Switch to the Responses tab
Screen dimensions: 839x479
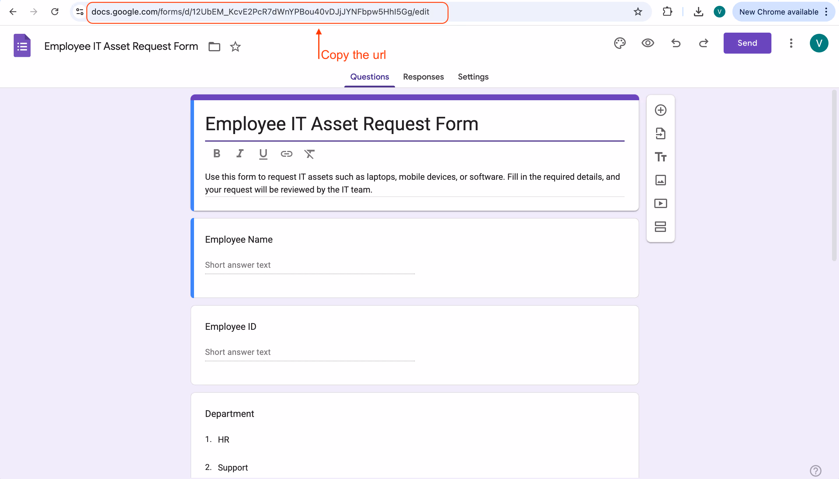click(423, 77)
